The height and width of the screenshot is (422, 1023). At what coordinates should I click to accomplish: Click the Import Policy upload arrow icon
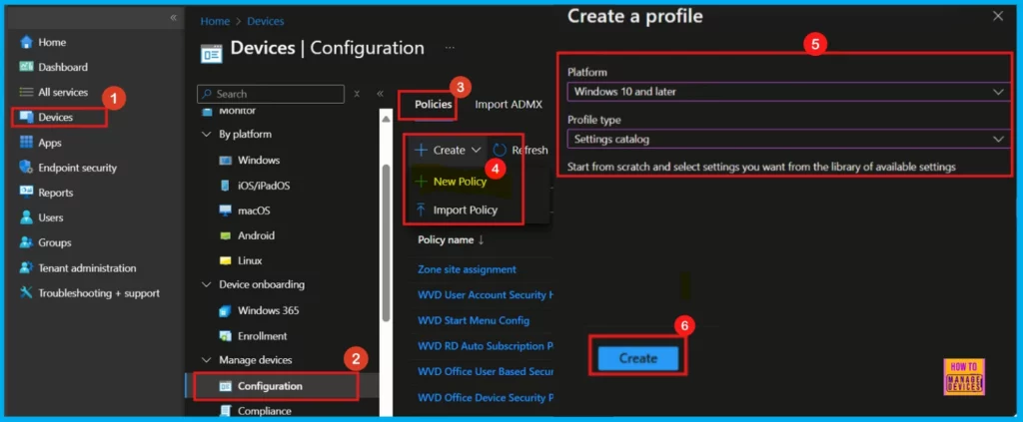pos(421,210)
